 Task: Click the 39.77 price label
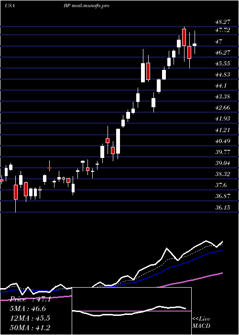[x=223, y=152]
